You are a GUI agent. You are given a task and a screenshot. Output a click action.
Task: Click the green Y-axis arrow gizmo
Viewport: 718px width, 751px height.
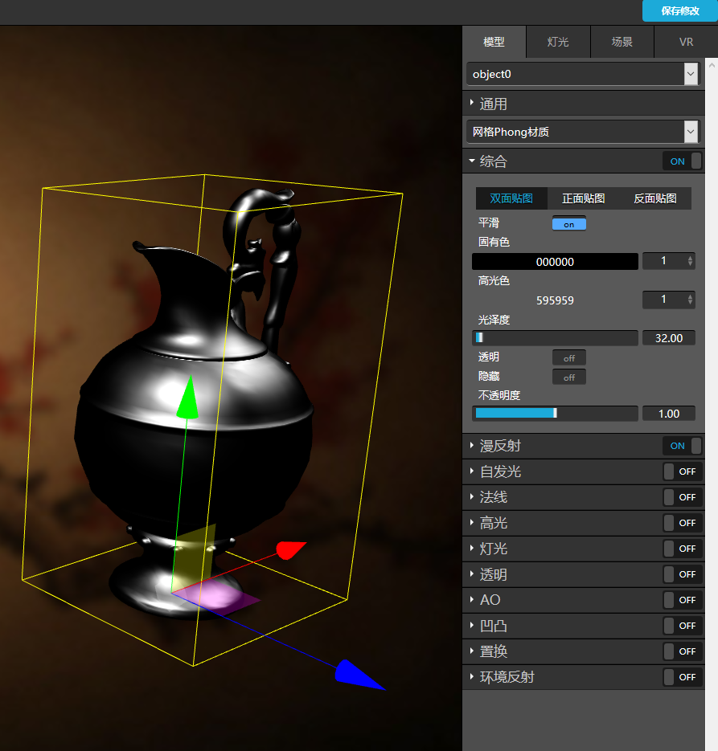[188, 398]
